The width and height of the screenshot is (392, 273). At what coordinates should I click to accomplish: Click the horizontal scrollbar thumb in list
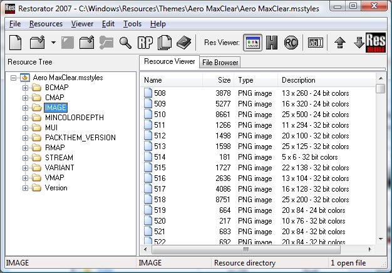(x=245, y=249)
